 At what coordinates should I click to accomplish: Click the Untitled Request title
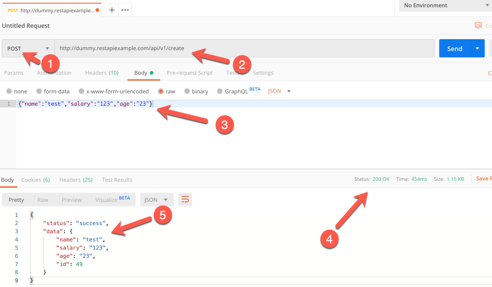pyautogui.click(x=26, y=26)
